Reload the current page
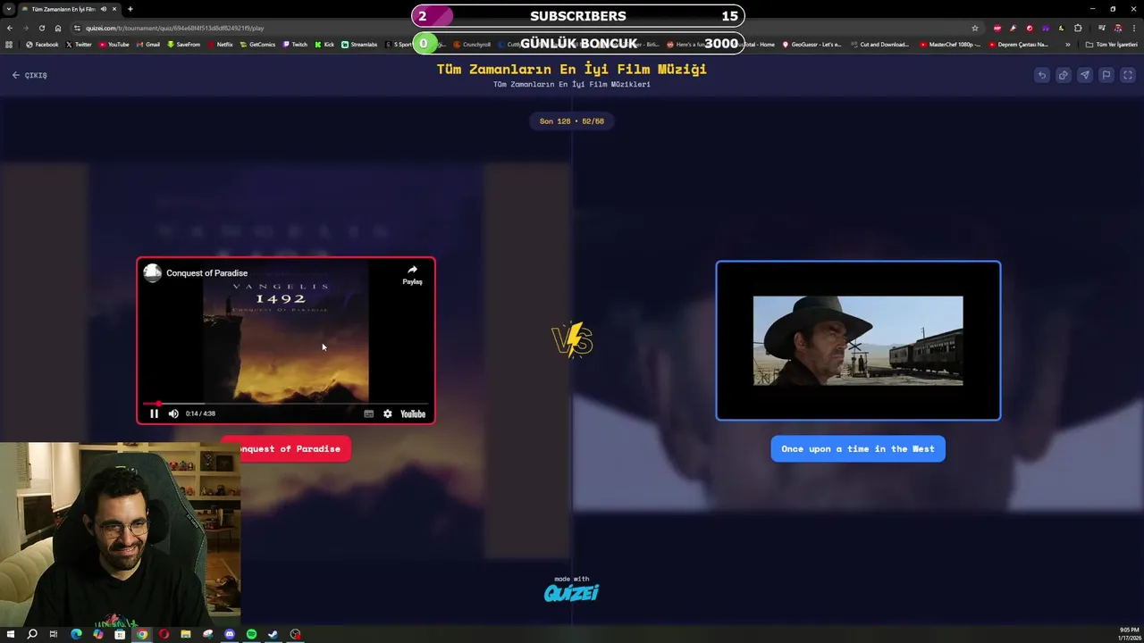This screenshot has height=643, width=1144. pos(41,28)
